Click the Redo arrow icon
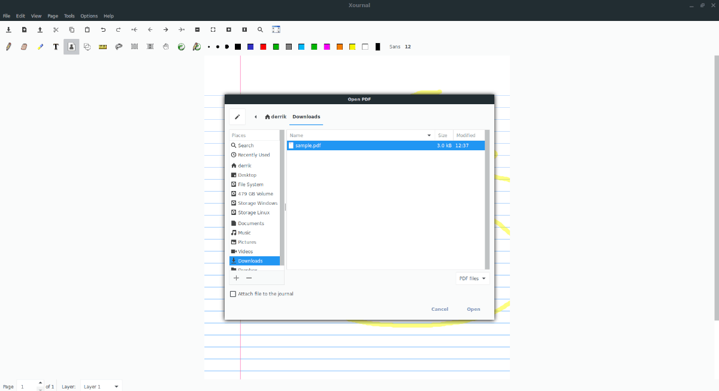 pos(119,29)
